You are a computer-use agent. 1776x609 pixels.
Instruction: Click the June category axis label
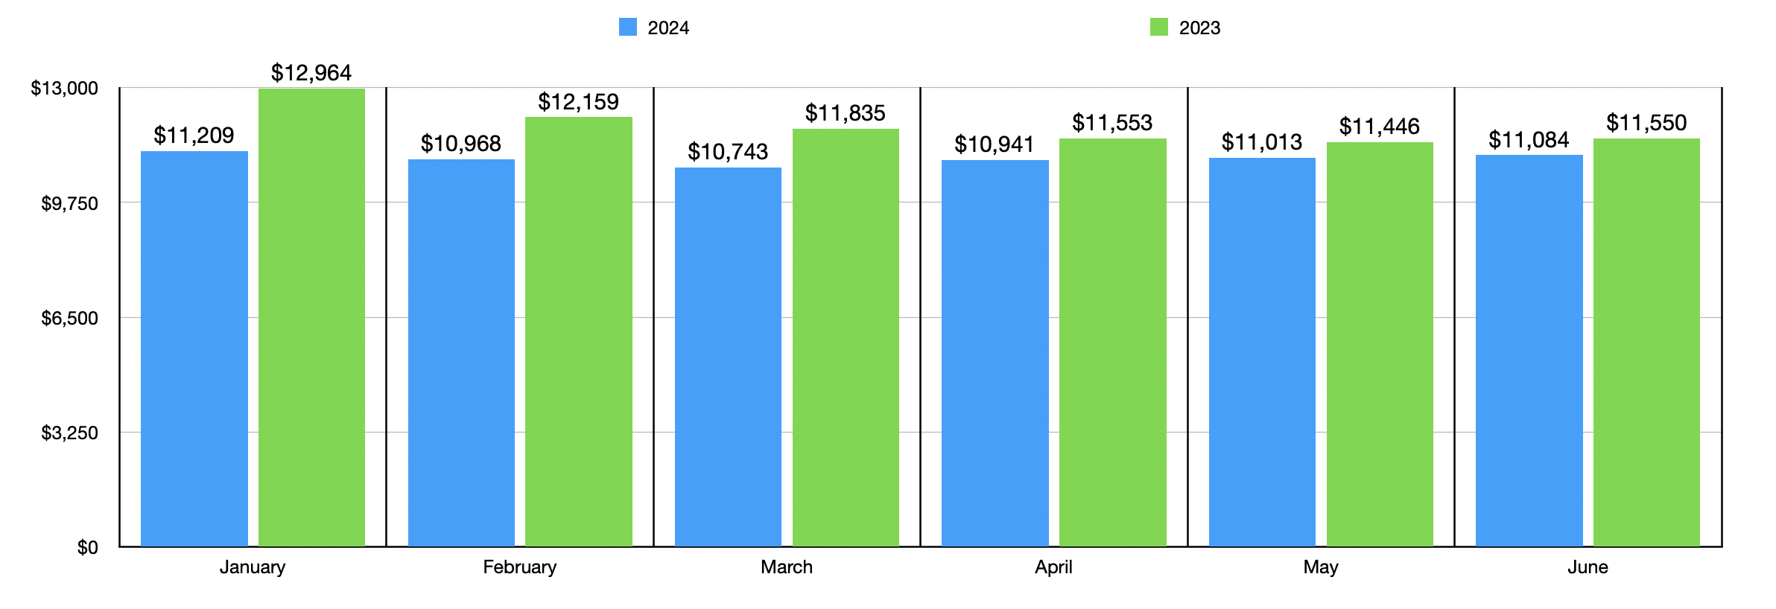click(x=1588, y=567)
